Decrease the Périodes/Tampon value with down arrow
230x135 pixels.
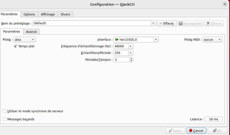tap(131, 61)
